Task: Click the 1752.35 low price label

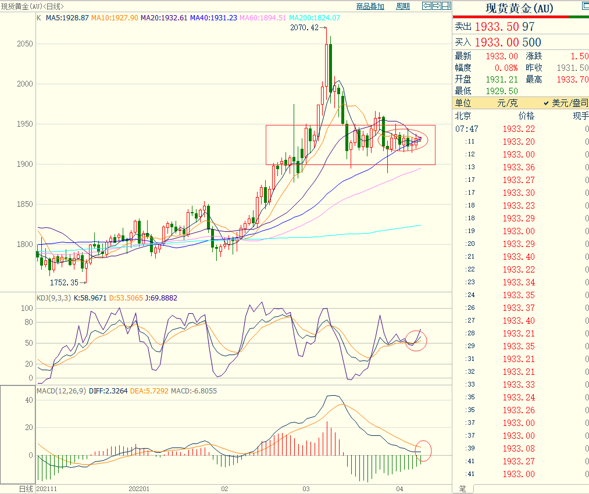Action: pyautogui.click(x=64, y=282)
